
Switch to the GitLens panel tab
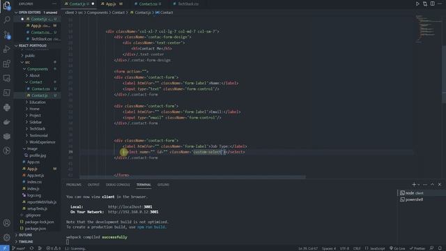(163, 185)
